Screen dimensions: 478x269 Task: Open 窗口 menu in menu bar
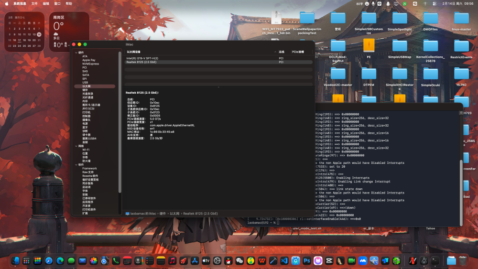pos(57,4)
